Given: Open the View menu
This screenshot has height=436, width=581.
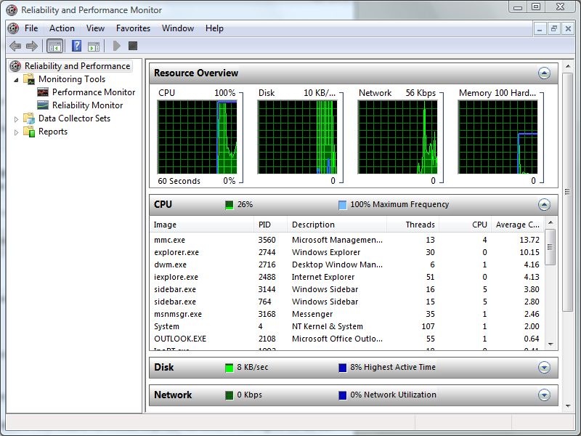Looking at the screenshot, I should pyautogui.click(x=95, y=28).
